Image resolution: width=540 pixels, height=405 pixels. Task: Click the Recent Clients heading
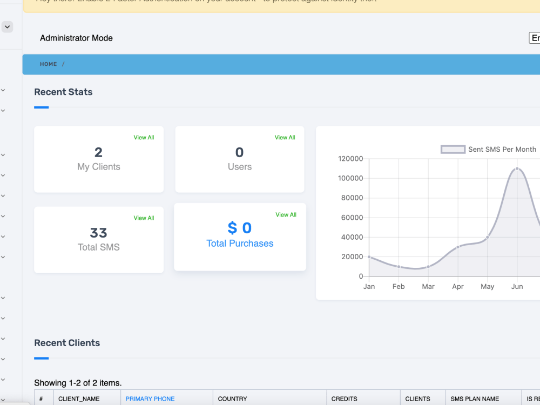67,343
